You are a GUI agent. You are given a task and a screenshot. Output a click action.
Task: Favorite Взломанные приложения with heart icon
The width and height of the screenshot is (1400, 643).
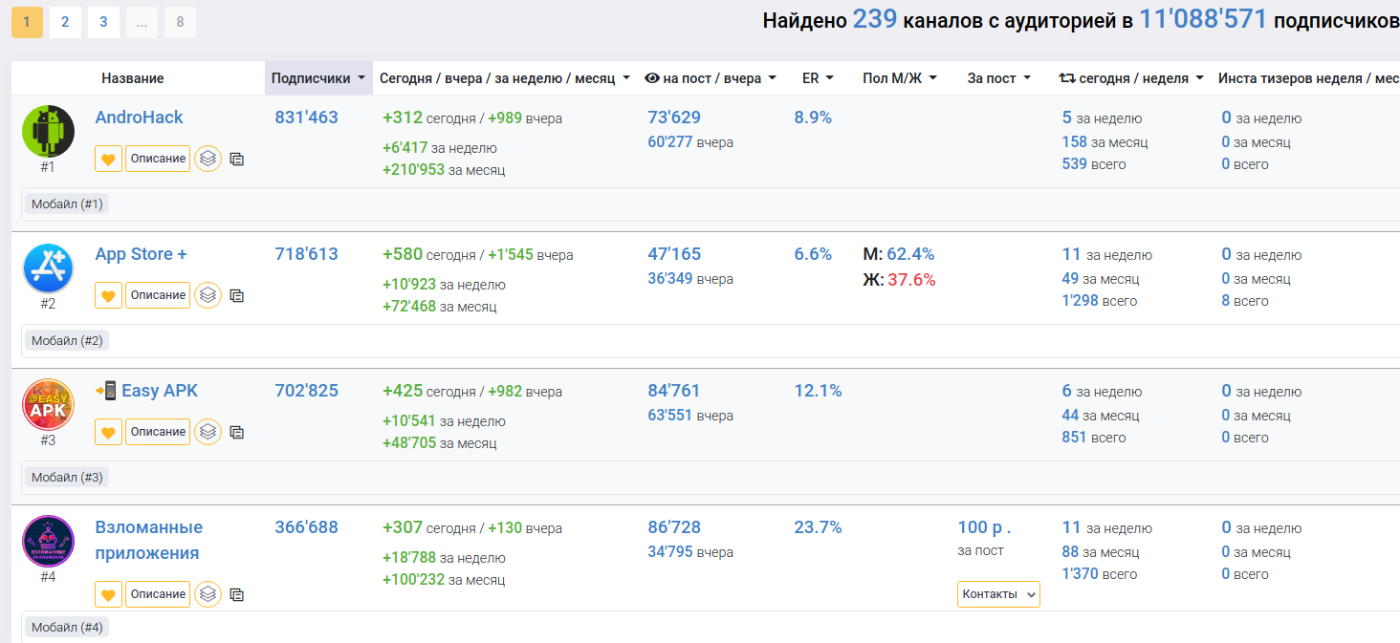(x=108, y=594)
